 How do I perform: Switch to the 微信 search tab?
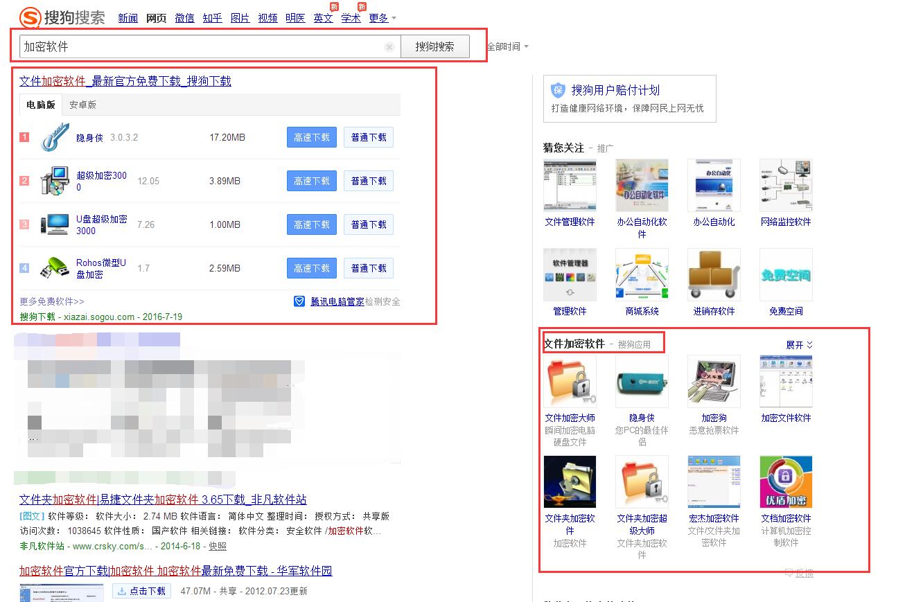184,18
